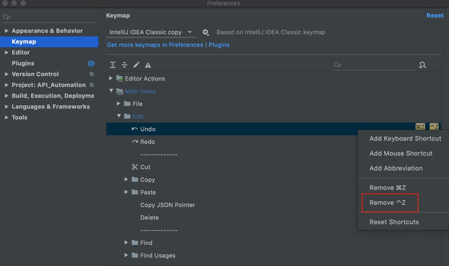Click the ^Z shortcut badge on Undo
Viewport: 449px width, 266px height.
(x=434, y=127)
